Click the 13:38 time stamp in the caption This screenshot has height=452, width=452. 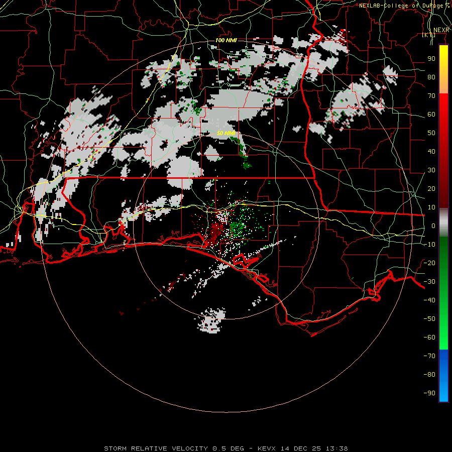pos(337,448)
